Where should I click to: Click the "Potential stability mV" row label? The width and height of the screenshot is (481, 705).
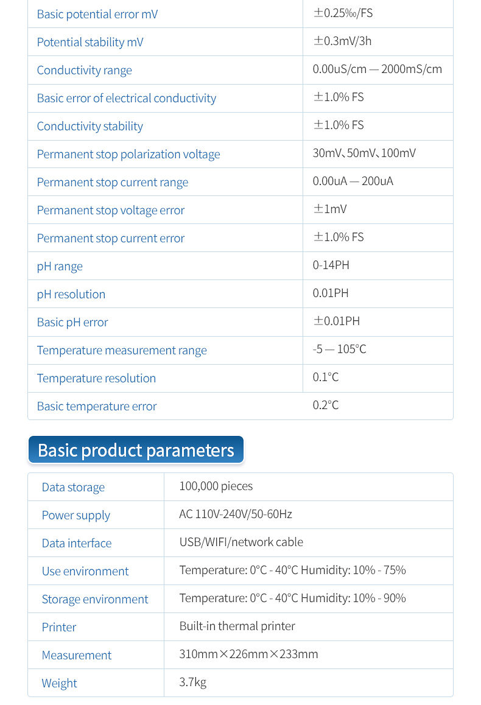coord(90,42)
